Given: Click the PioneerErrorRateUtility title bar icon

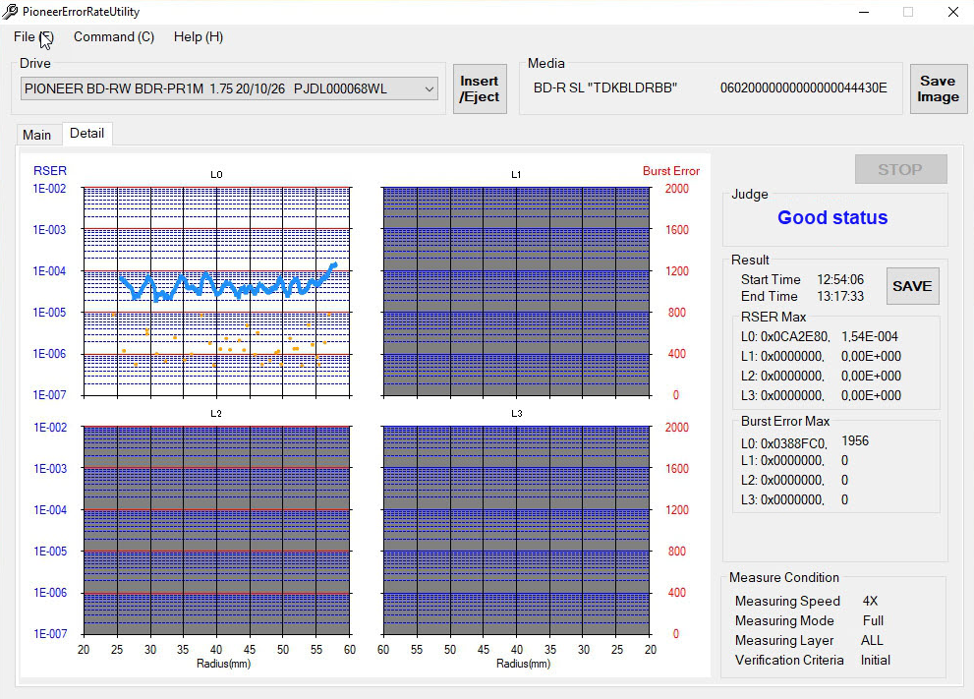Looking at the screenshot, I should [10, 11].
